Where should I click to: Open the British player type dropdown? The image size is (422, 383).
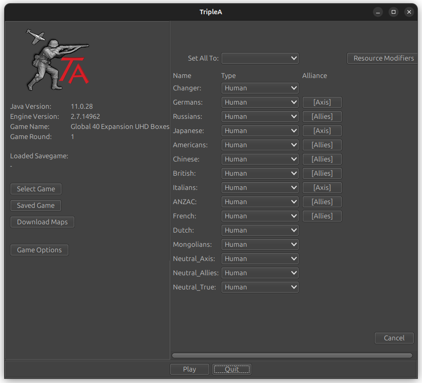tap(260, 173)
